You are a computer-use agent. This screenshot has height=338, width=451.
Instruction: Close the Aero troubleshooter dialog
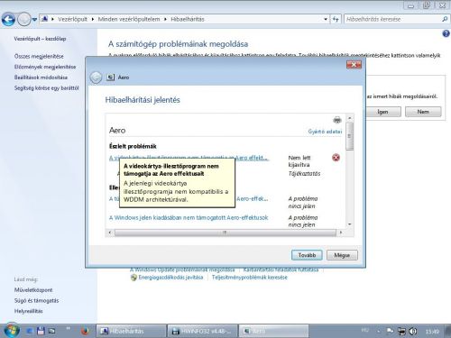point(354,64)
